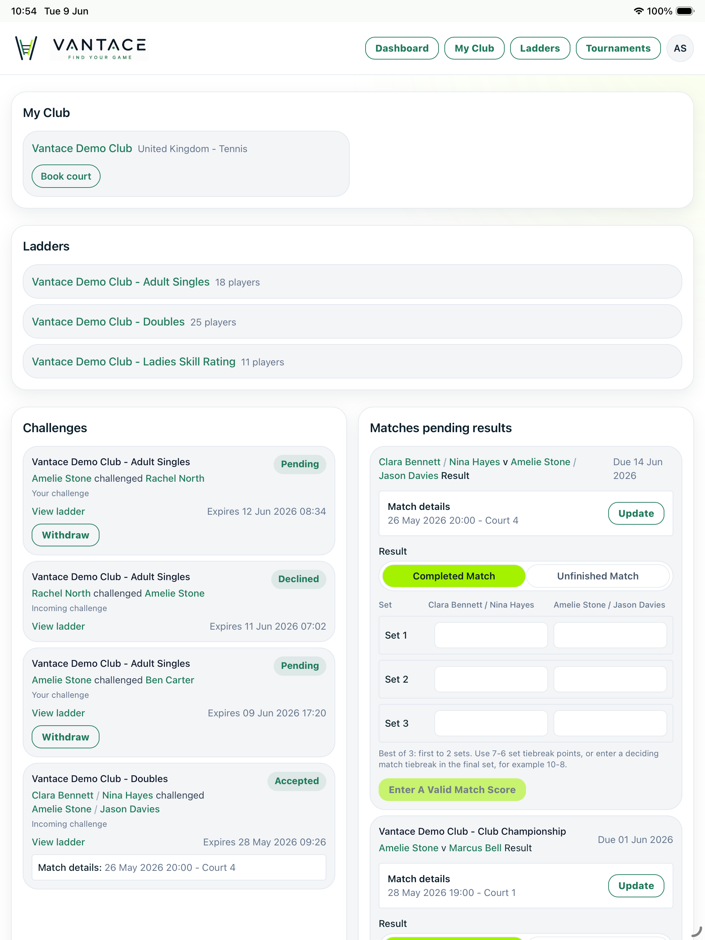This screenshot has width=705, height=940.
Task: Click the "Expires 11 Jun 2026 07:02" text
Action: tap(268, 627)
